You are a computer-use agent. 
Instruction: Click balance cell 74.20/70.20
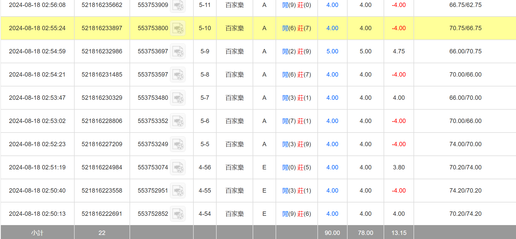[x=465, y=191]
